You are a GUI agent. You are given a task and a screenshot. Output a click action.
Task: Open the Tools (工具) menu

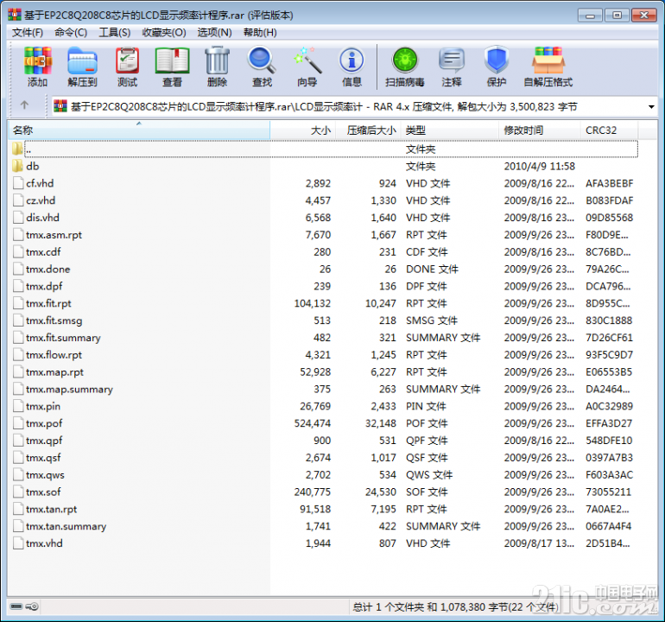(115, 33)
